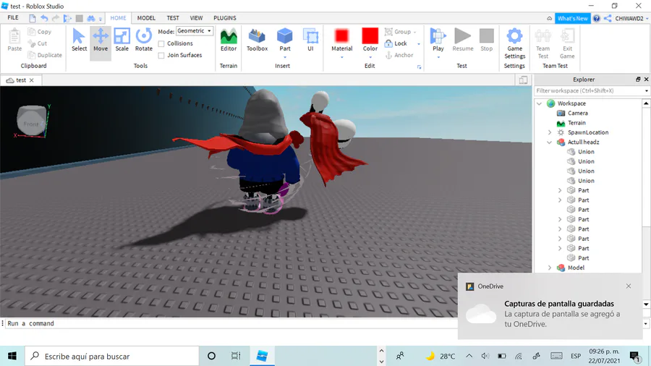Group the selected objects
This screenshot has height=366, width=651.
click(x=398, y=32)
